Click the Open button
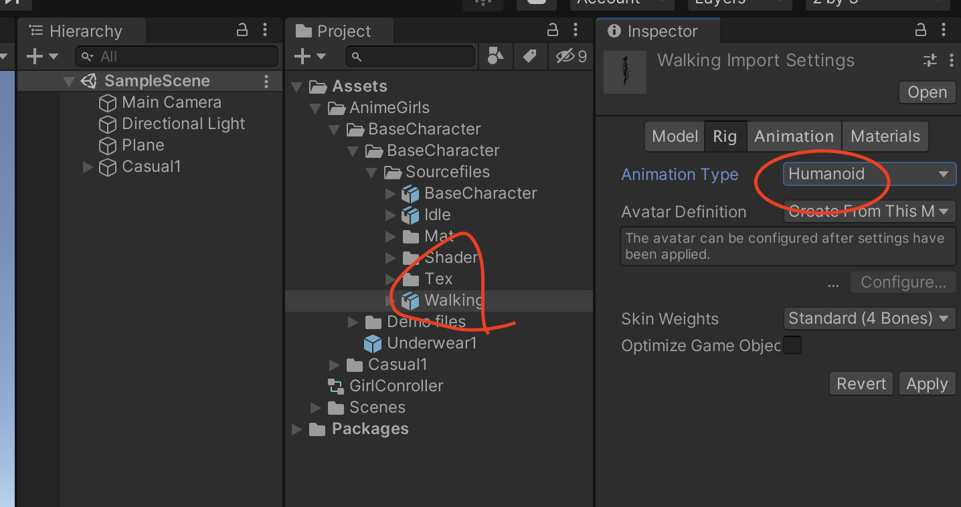Image resolution: width=961 pixels, height=507 pixels. 928,92
